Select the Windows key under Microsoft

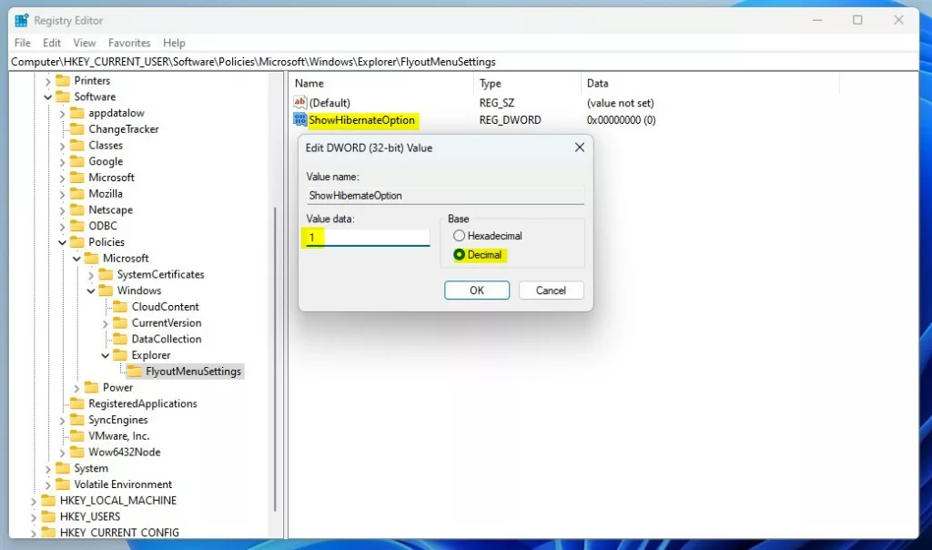click(x=139, y=290)
